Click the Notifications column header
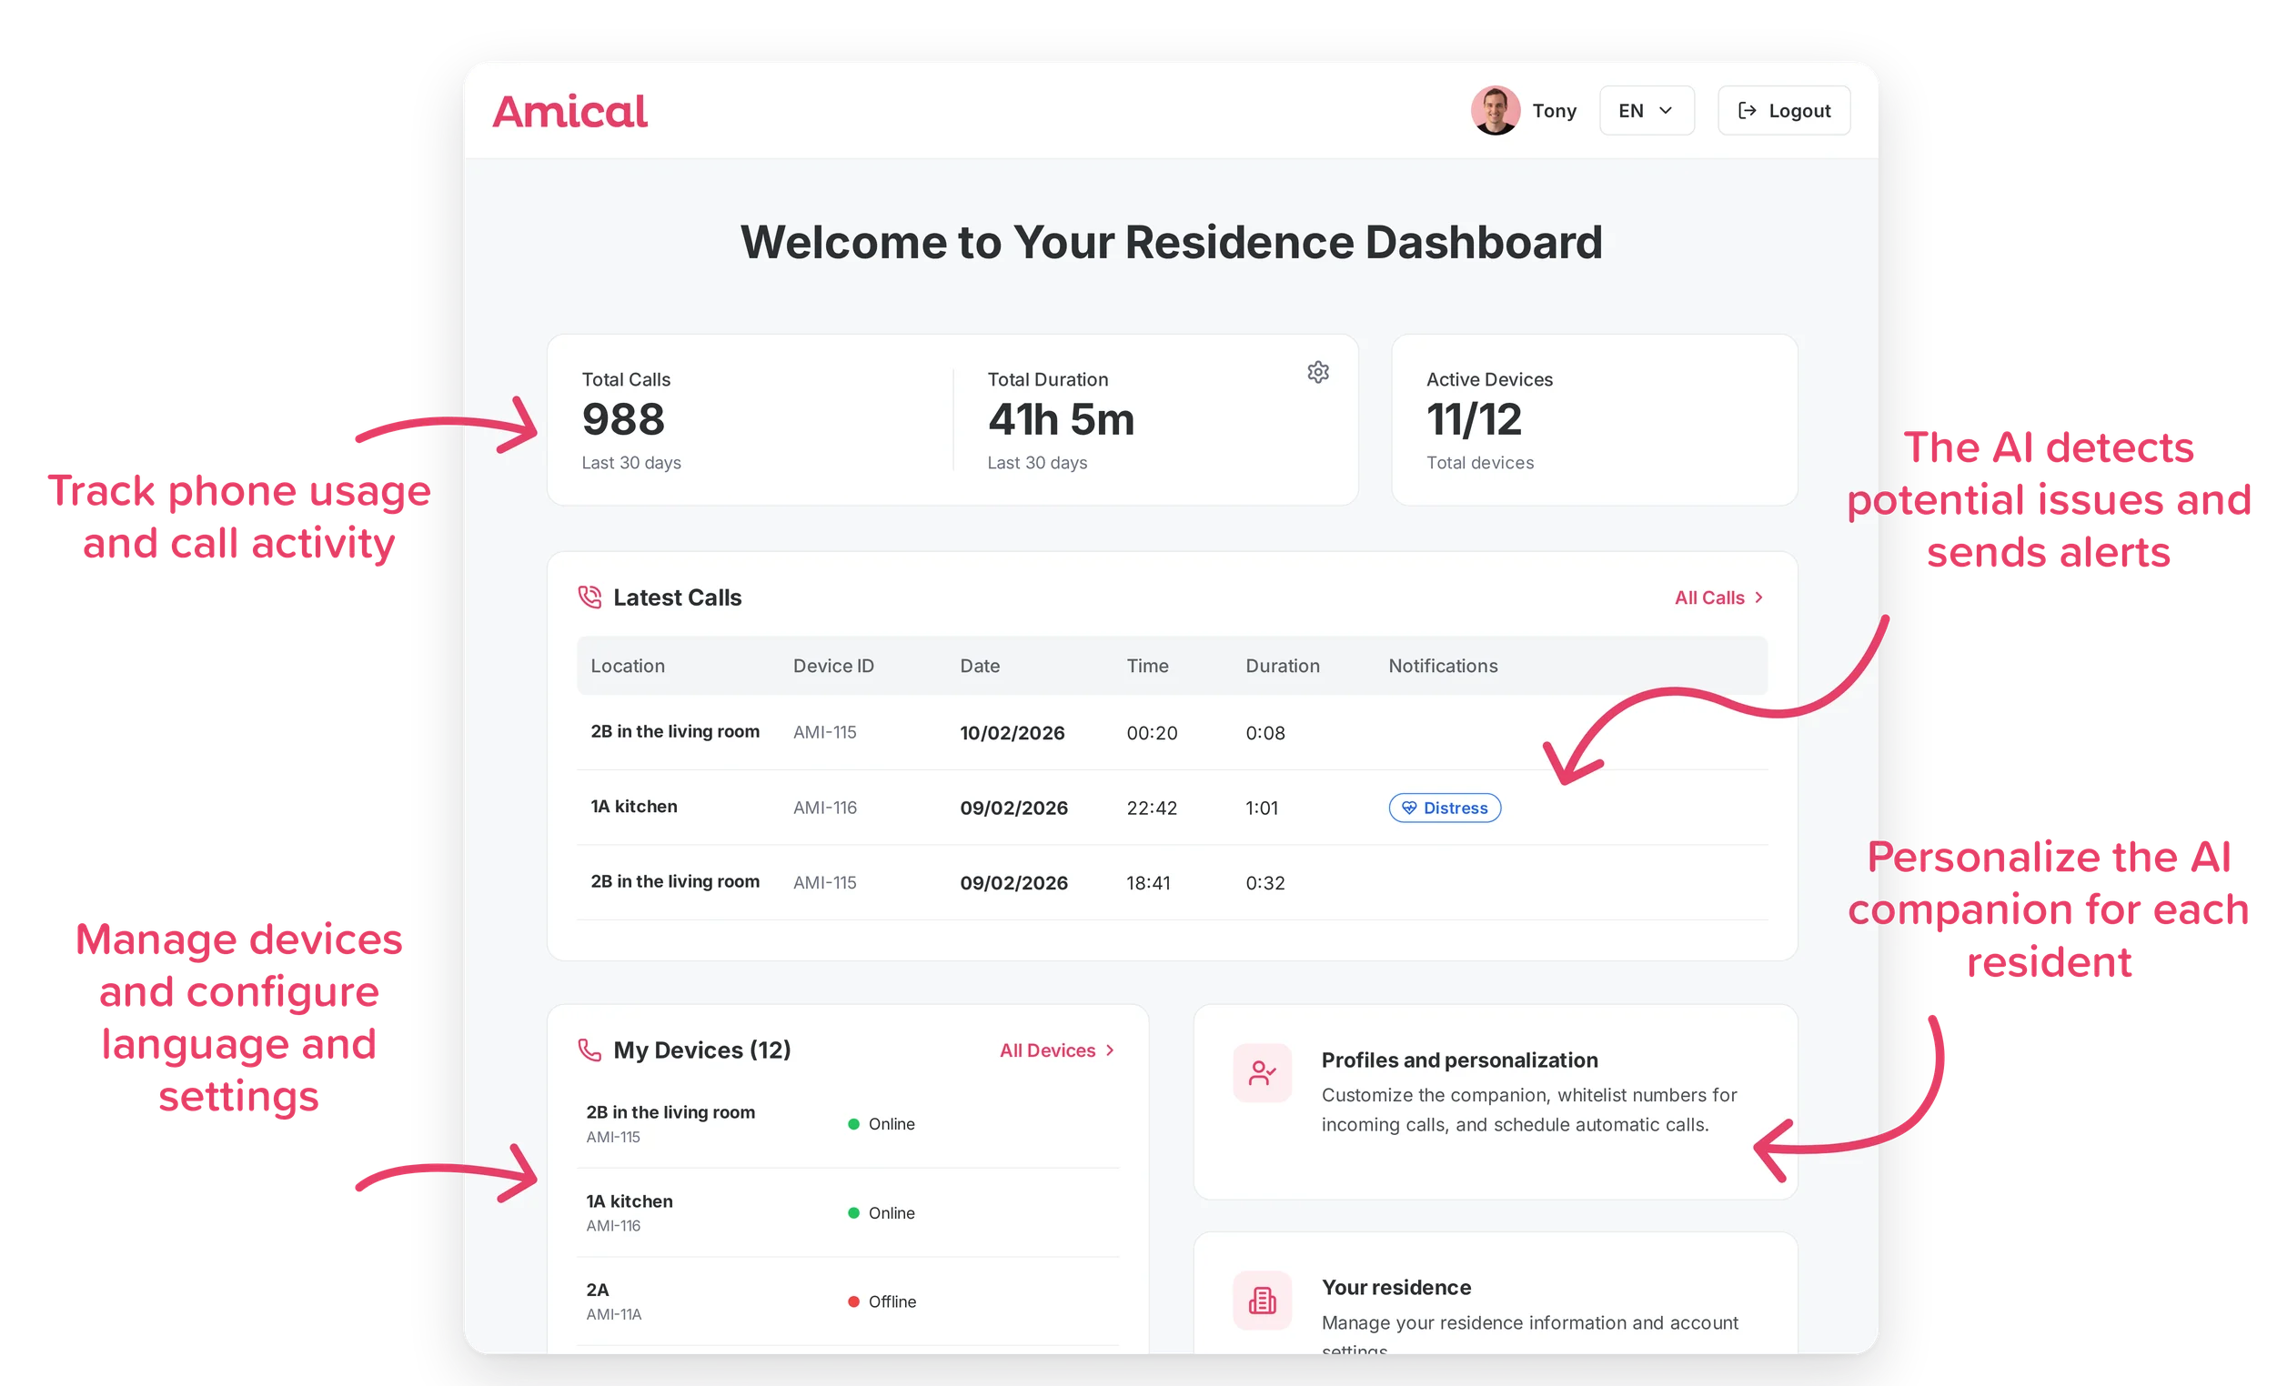This screenshot has height=1386, width=2277. pyautogui.click(x=1443, y=666)
